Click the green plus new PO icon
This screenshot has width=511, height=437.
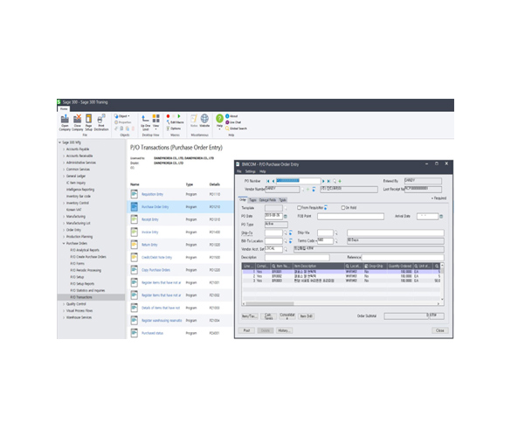click(340, 181)
